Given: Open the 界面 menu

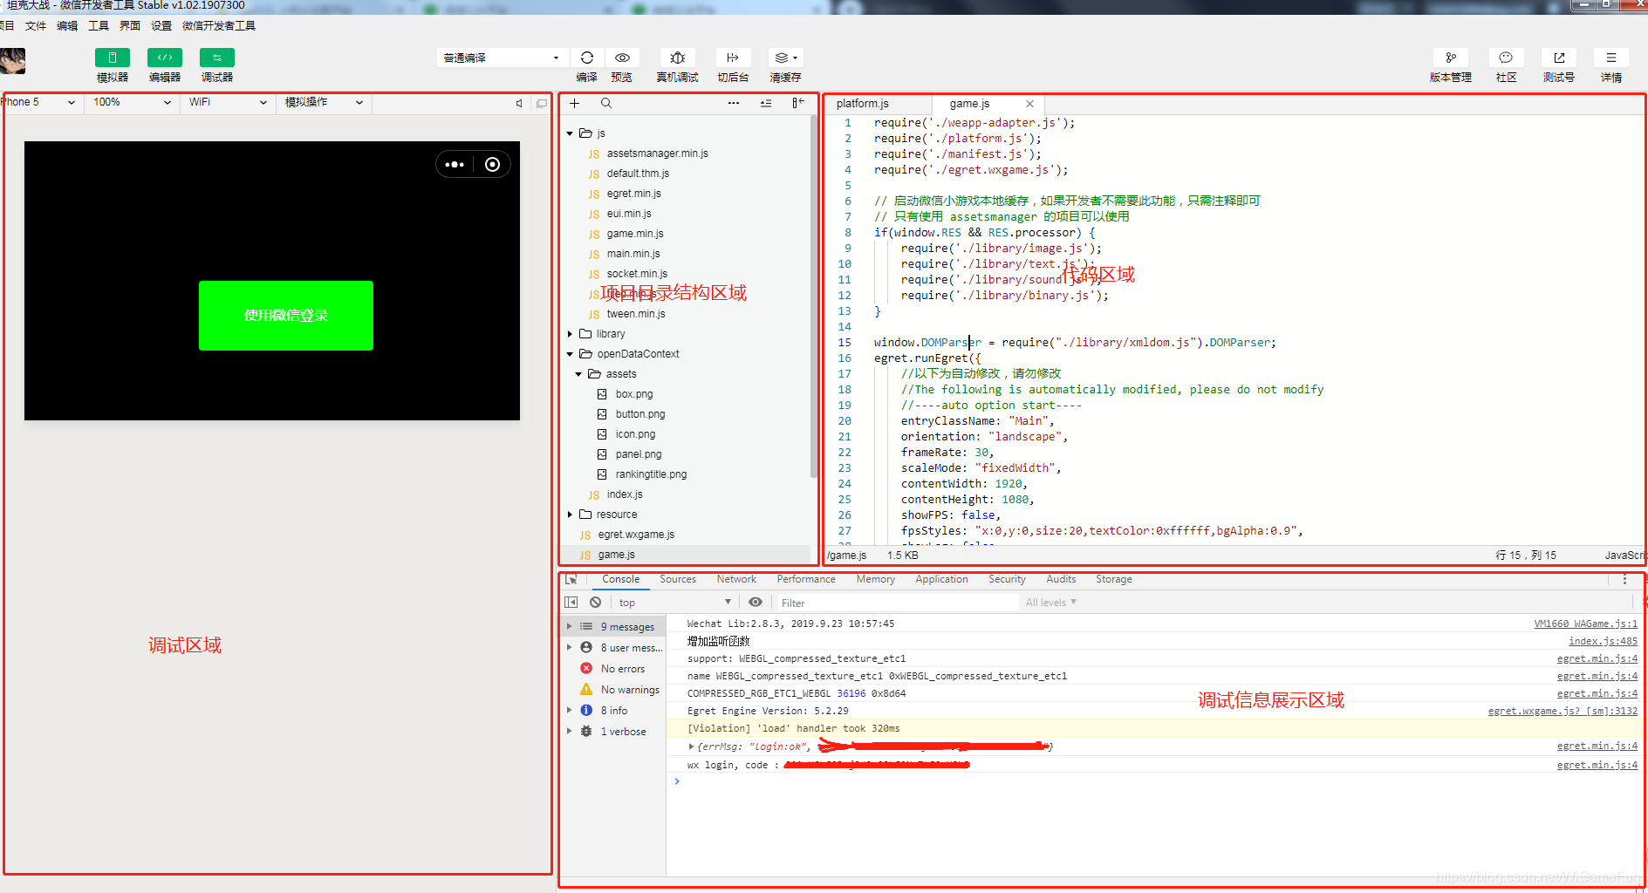Looking at the screenshot, I should tap(130, 25).
